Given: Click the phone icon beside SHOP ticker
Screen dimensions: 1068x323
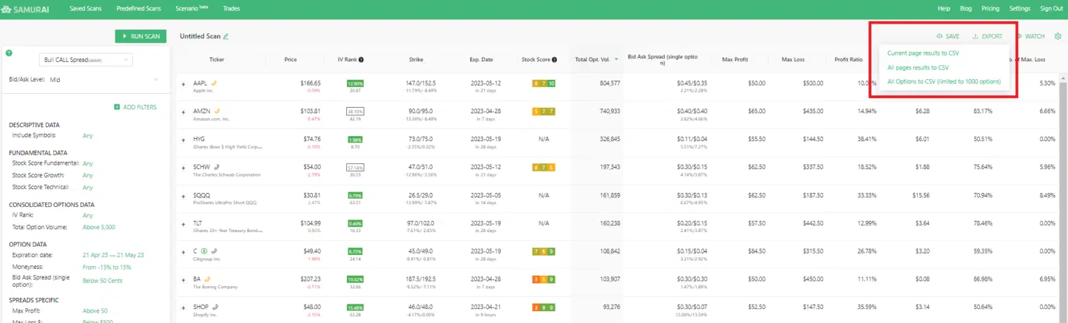Looking at the screenshot, I should point(216,306).
